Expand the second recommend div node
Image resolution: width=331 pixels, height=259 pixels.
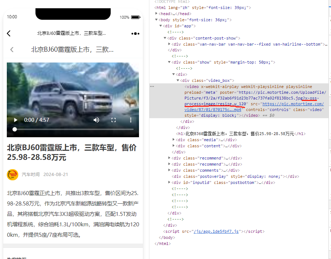pos(169,164)
